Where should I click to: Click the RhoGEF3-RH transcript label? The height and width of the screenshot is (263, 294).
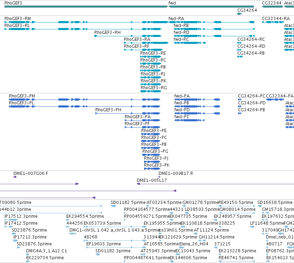107,32
